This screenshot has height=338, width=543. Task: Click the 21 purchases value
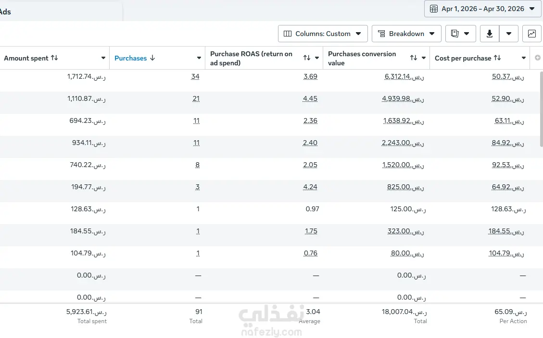click(x=196, y=98)
